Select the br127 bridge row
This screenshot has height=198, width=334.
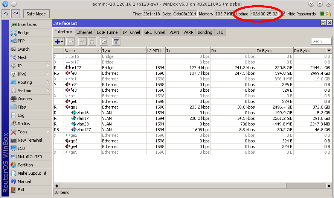(x=192, y=68)
